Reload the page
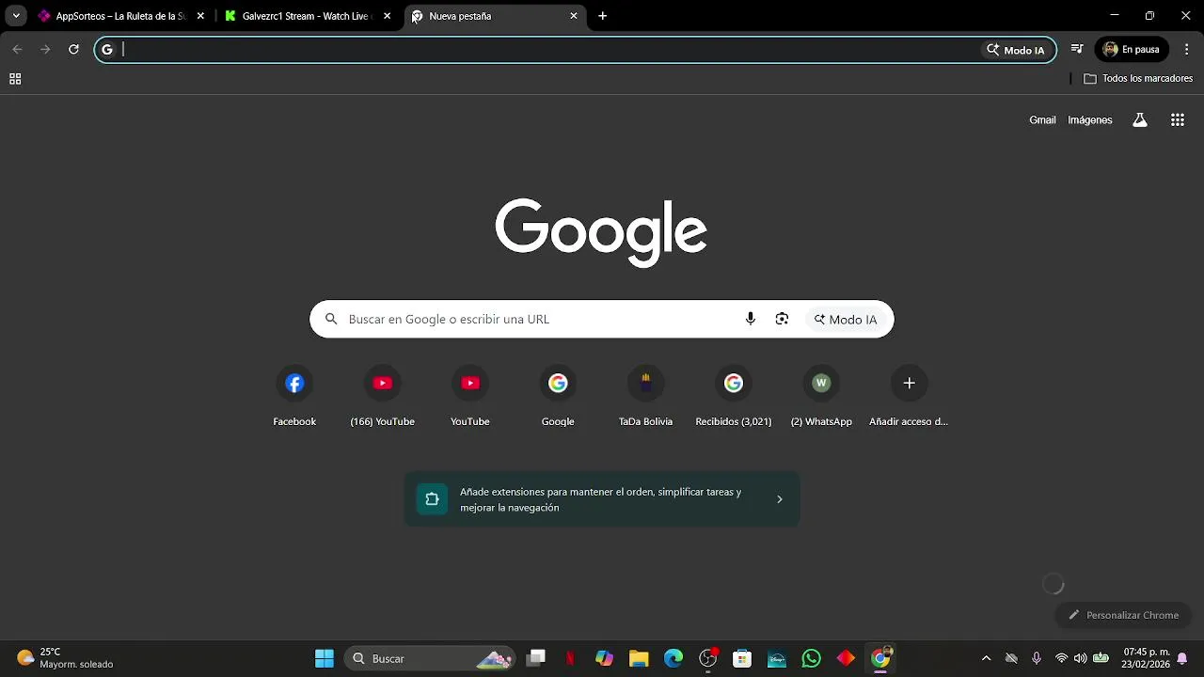This screenshot has height=677, width=1204. [x=73, y=50]
